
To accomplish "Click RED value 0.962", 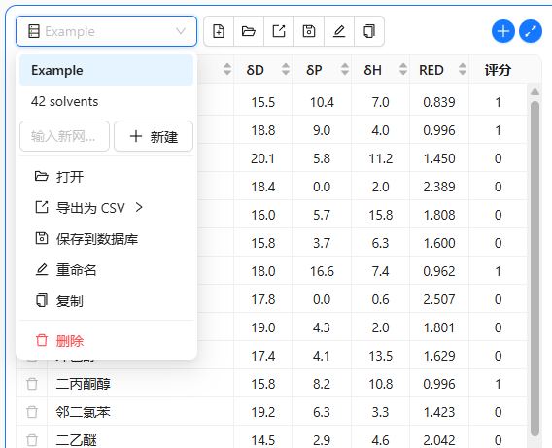I will (439, 271).
